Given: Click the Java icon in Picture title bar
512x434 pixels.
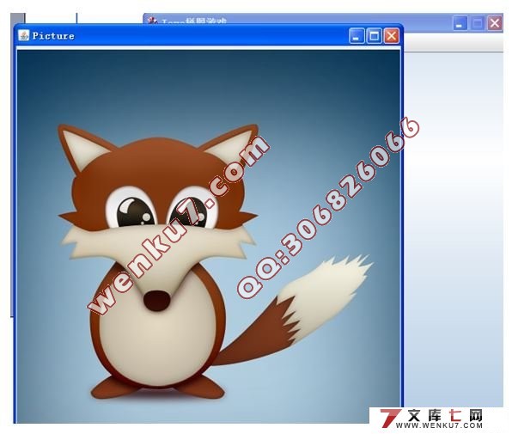Looking at the screenshot, I should pos(23,35).
